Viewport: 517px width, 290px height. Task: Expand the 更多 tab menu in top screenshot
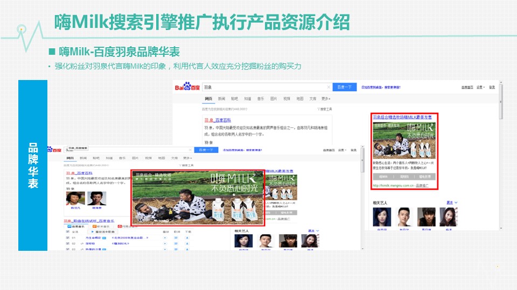[x=325, y=99]
